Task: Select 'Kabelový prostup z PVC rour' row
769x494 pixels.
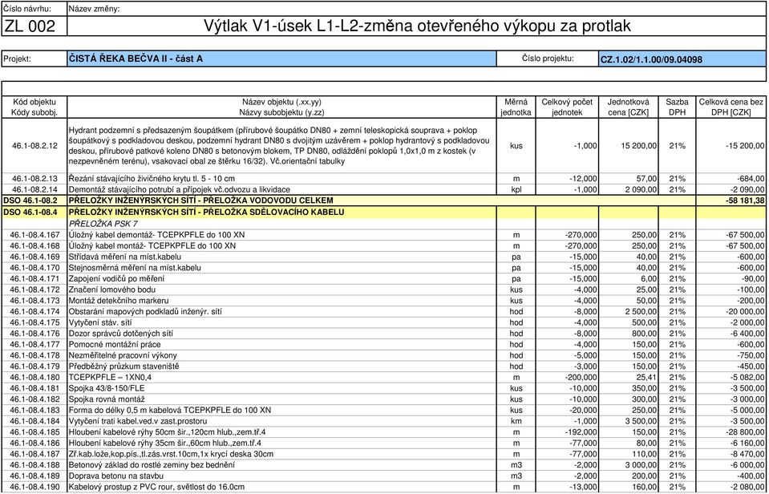Action: point(384,486)
